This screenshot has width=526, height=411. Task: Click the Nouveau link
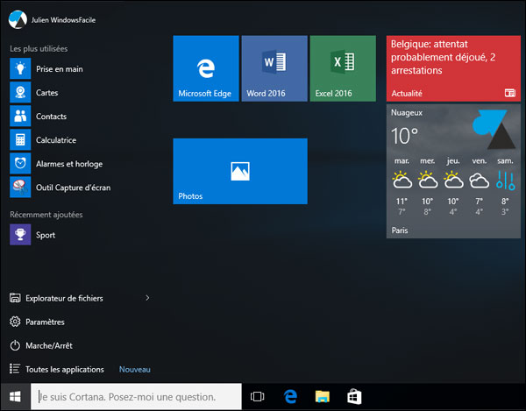click(x=134, y=369)
